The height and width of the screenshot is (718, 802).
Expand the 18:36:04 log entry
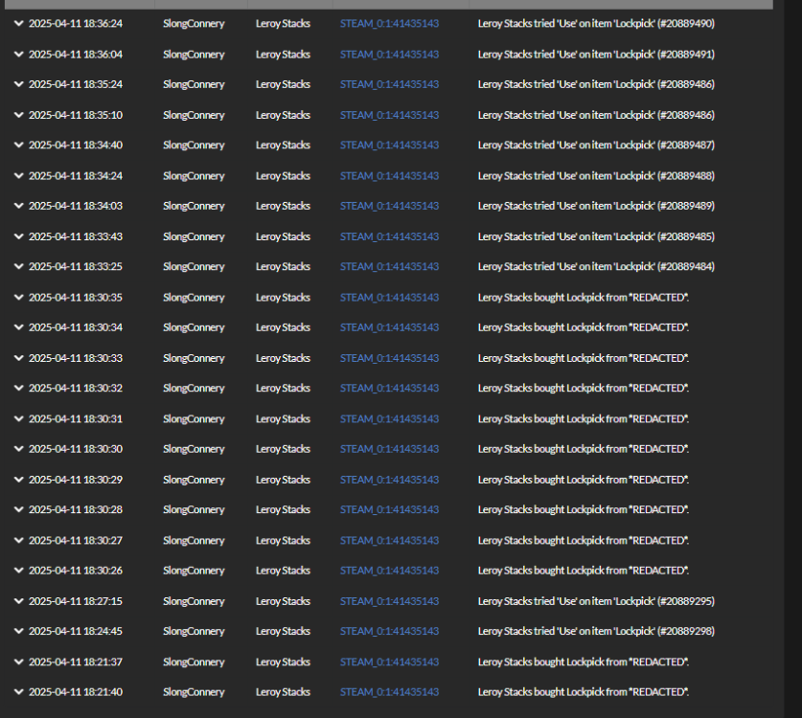(x=19, y=54)
